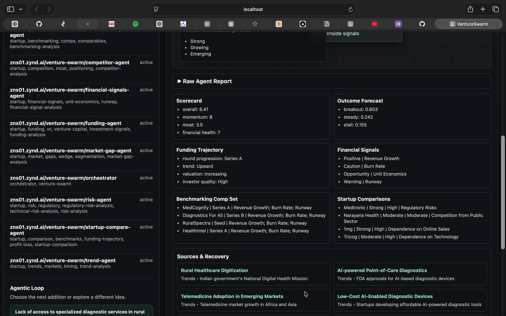Switch to the tab with letter G icon
Screen dimensions: 506x316
tap(231, 24)
